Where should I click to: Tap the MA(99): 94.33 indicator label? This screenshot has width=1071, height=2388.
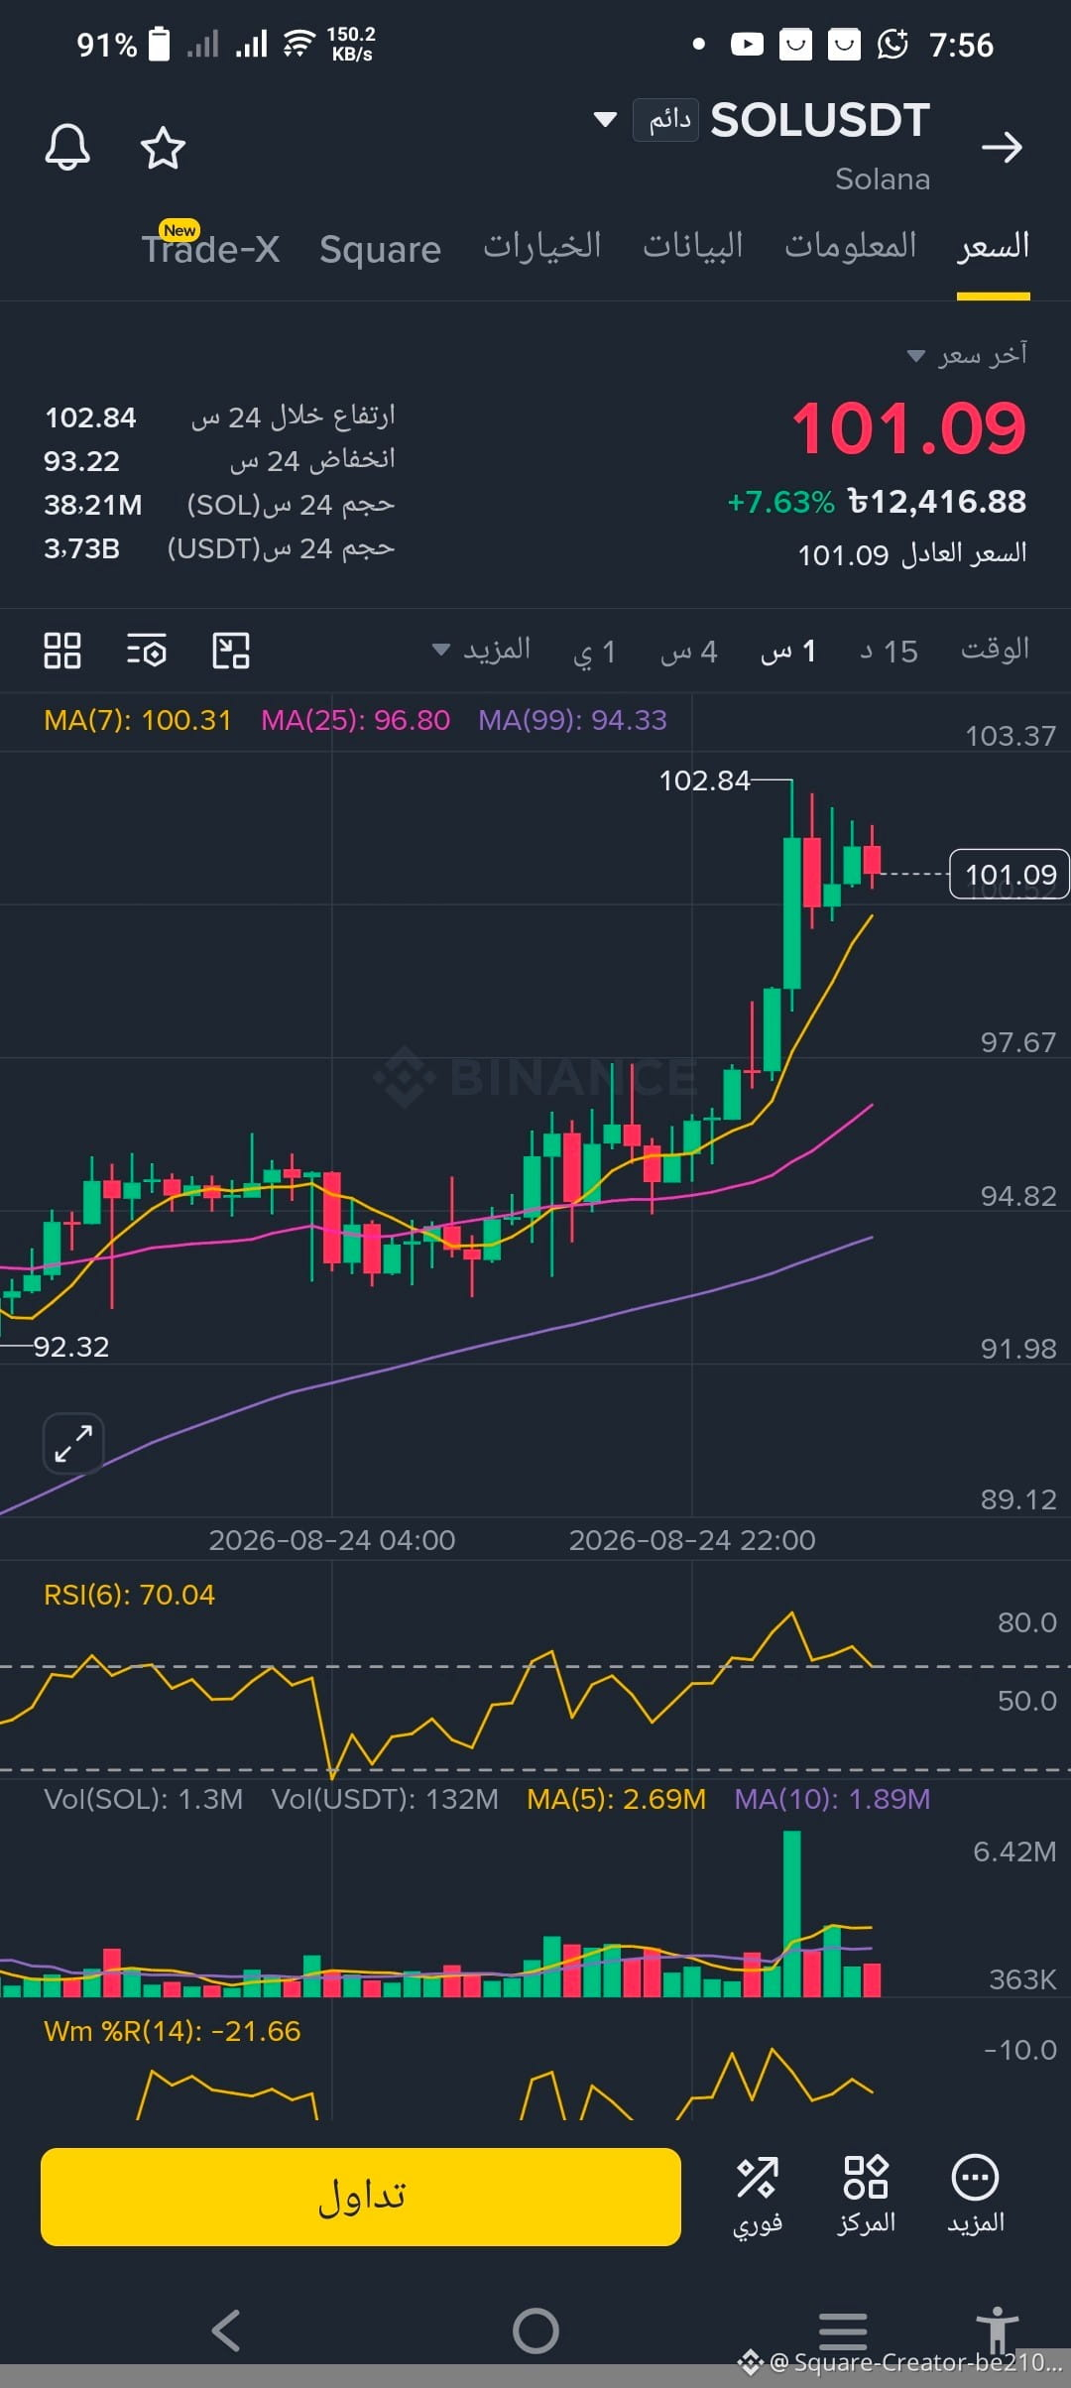[572, 720]
